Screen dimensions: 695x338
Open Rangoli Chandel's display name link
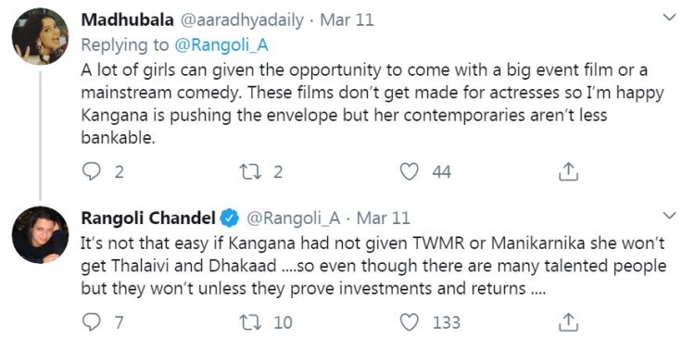[x=148, y=219]
